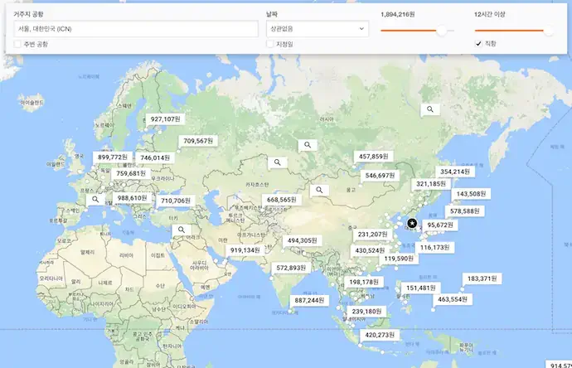The height and width of the screenshot is (368, 572).
Task: Choose the 95,672원 fare label
Action: [x=440, y=225]
